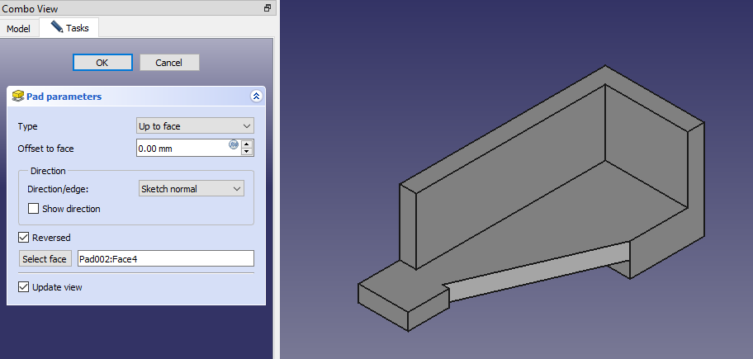The height and width of the screenshot is (359, 753).
Task: Open expression editor icon in offset field
Action: (x=234, y=144)
